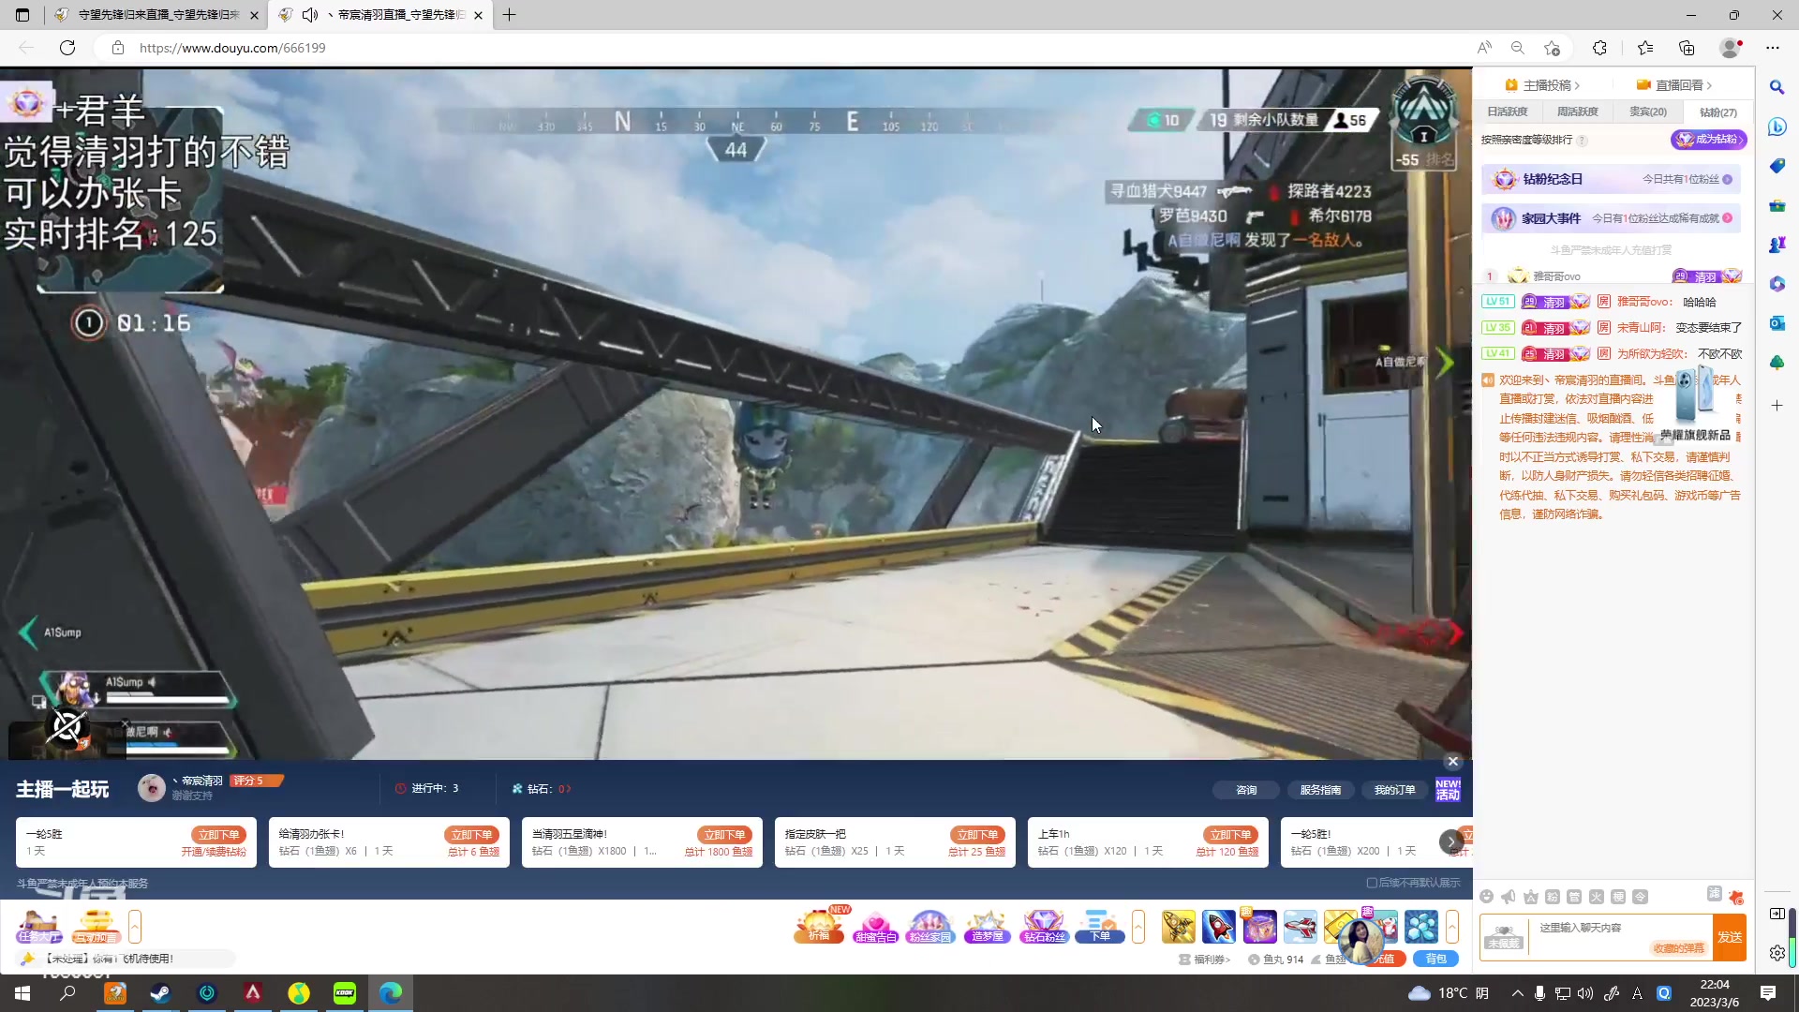
Task: Toggle the Edge sidebar hide button
Action: pos(1777,914)
